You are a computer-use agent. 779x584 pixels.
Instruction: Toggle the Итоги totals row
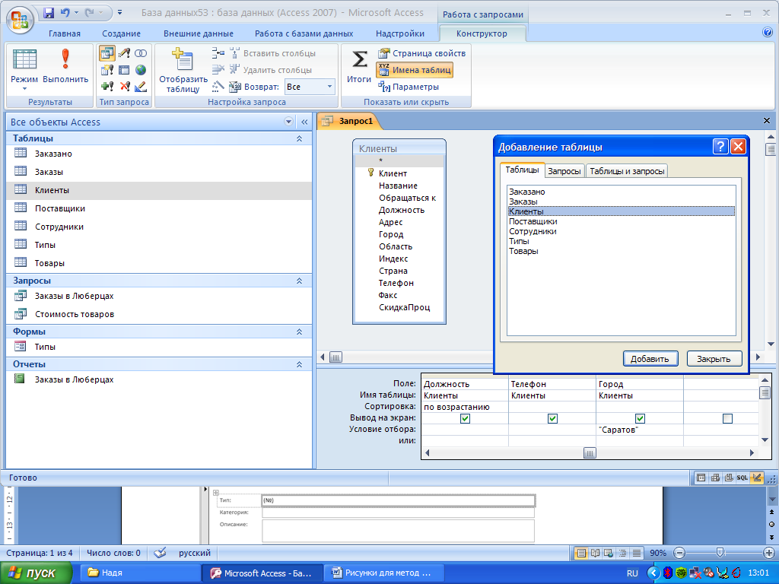[x=359, y=66]
